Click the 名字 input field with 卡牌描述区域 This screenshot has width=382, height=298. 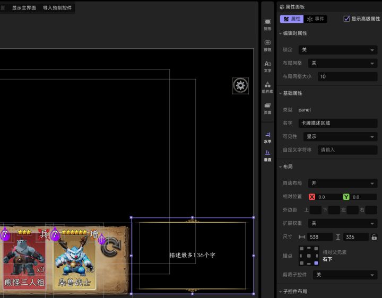pos(337,123)
